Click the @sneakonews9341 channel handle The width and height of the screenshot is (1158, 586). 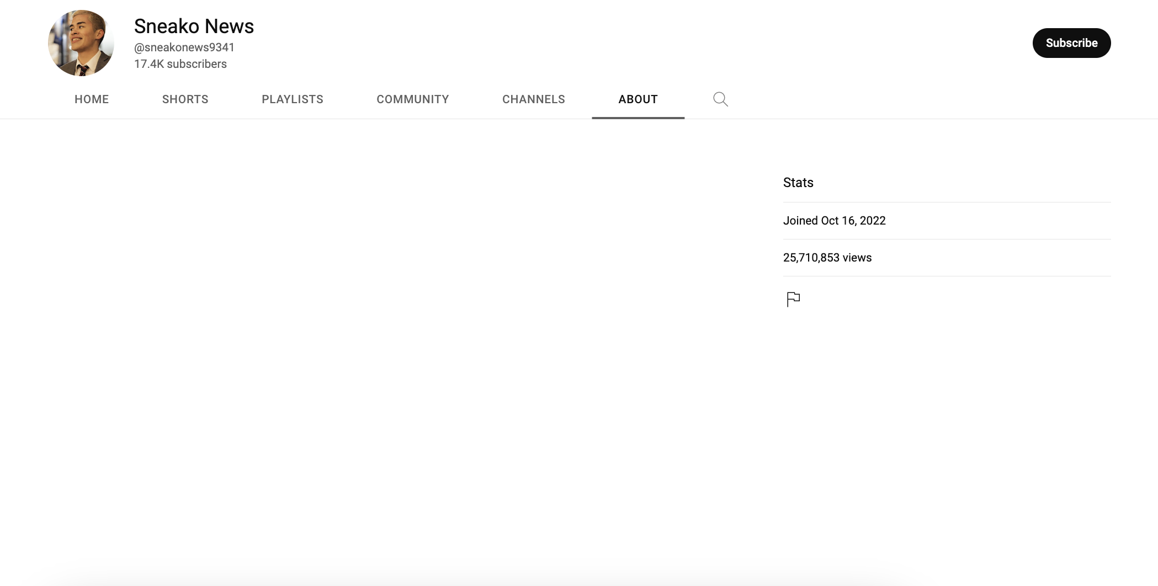point(184,47)
